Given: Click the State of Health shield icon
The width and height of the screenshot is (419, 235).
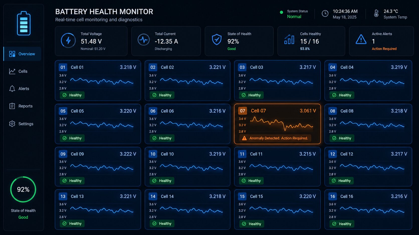Looking at the screenshot, I should coord(217,39).
